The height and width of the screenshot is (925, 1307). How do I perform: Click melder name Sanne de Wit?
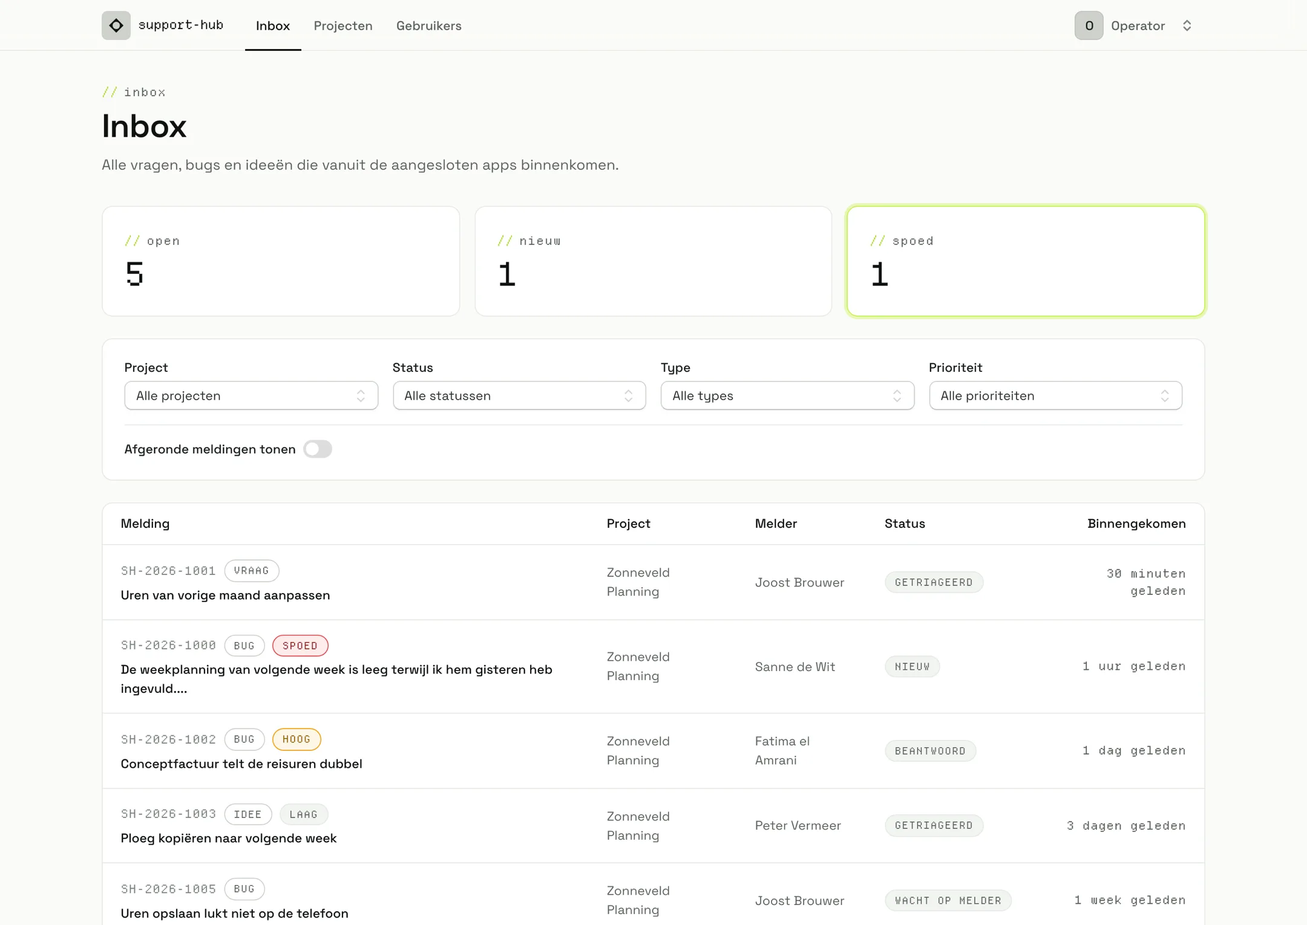pyautogui.click(x=794, y=667)
